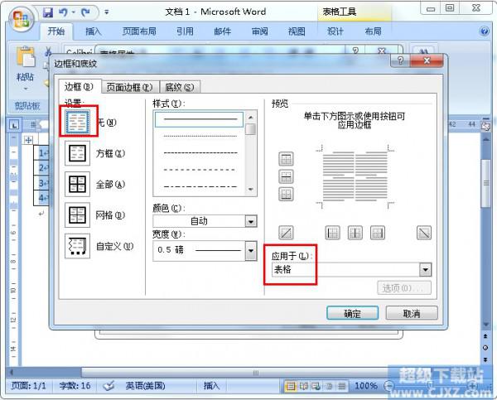This screenshot has height=400, width=497.
Task: Click the disabled 选项 button
Action: click(404, 288)
